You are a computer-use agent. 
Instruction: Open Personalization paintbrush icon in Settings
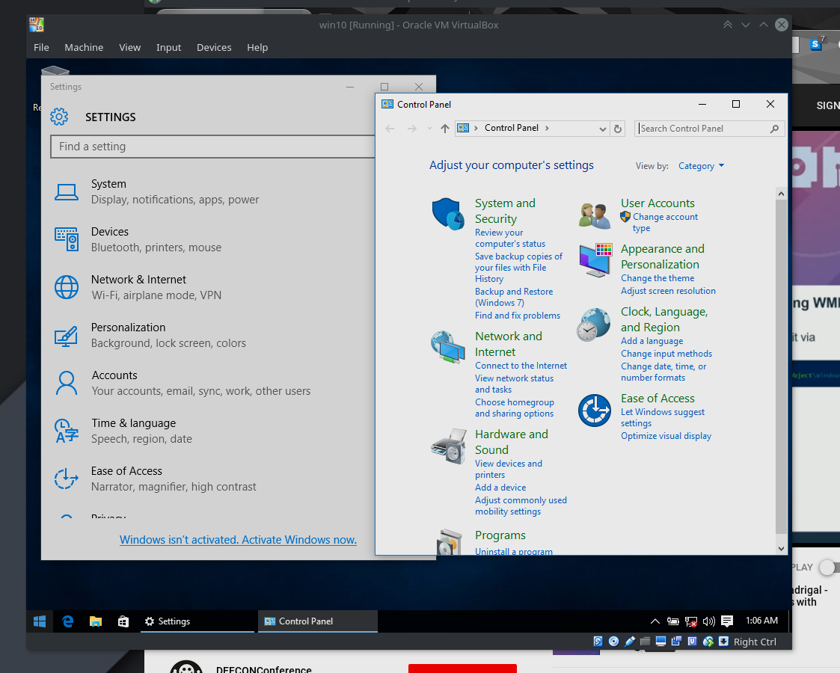click(x=66, y=336)
